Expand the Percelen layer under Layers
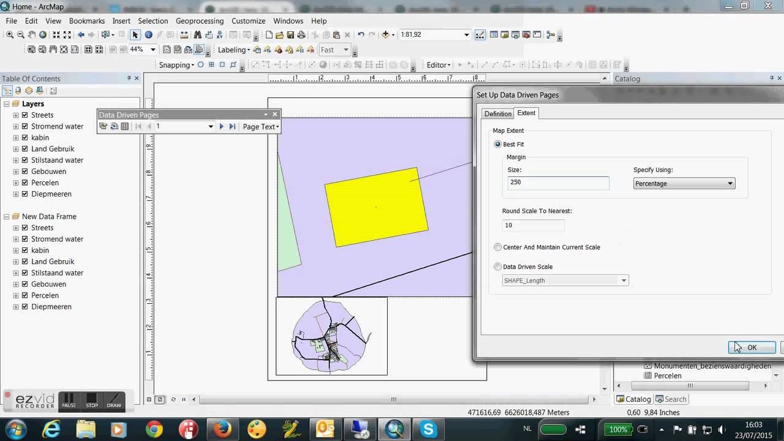Screen dimensions: 784x441 [16, 183]
